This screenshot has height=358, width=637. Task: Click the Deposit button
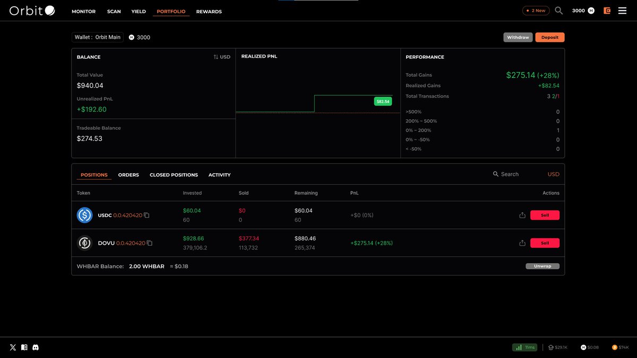tap(550, 38)
